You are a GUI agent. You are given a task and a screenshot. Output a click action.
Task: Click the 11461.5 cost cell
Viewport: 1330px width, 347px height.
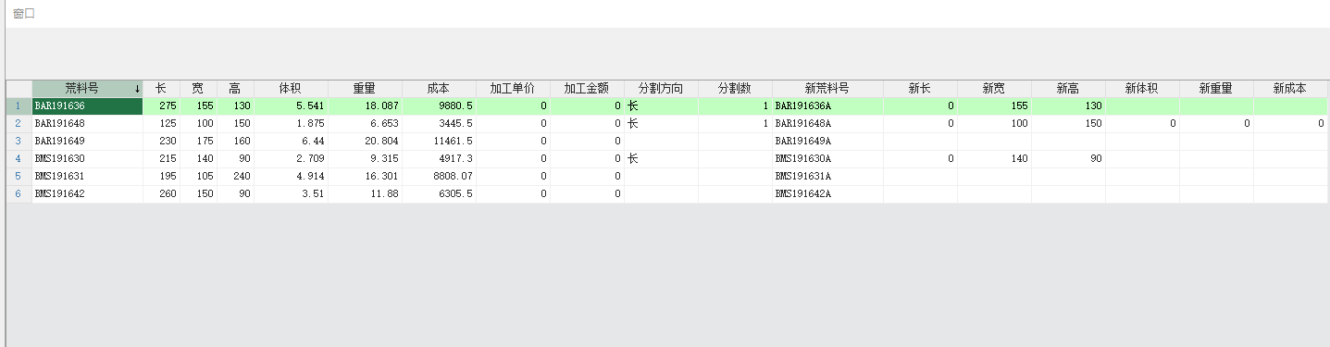click(440, 142)
